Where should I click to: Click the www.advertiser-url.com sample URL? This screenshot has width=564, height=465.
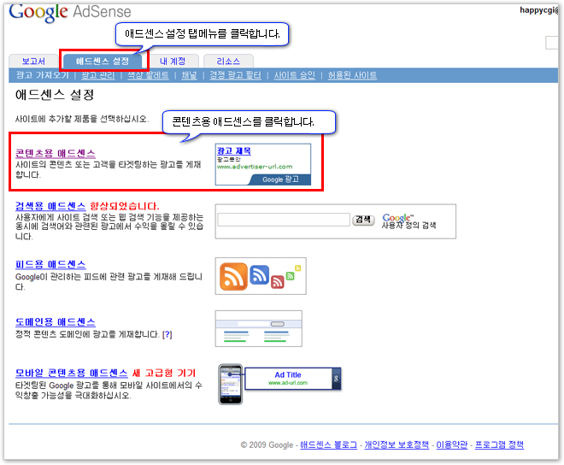(255, 167)
